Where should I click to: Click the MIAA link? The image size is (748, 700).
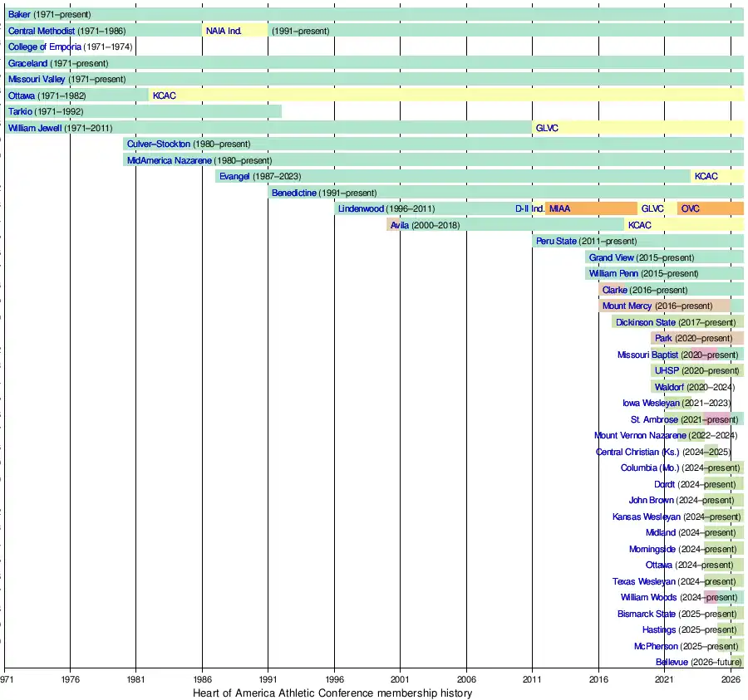coord(560,208)
